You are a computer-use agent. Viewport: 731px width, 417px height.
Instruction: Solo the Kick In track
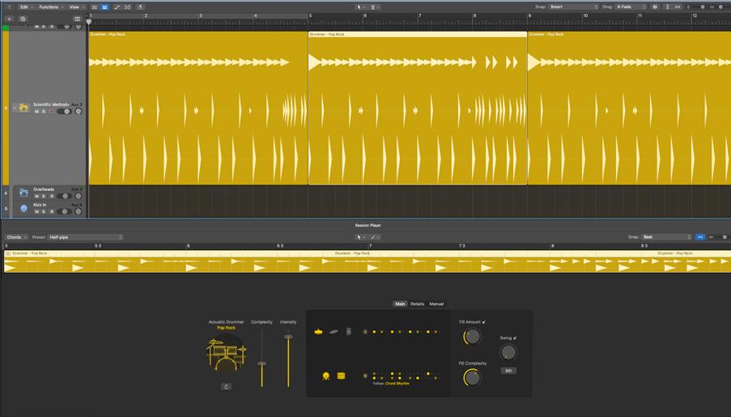45,212
